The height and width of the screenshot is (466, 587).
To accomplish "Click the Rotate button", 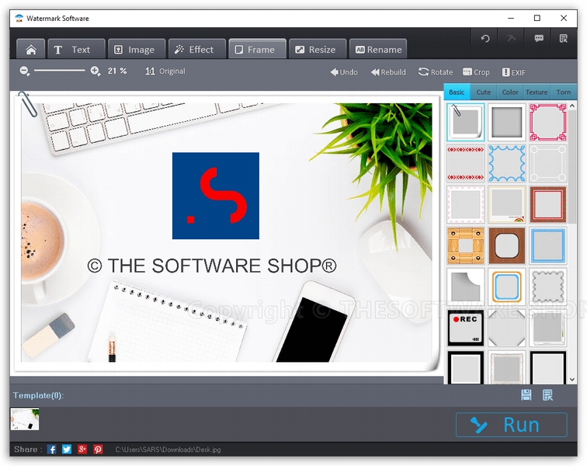I will pyautogui.click(x=436, y=72).
